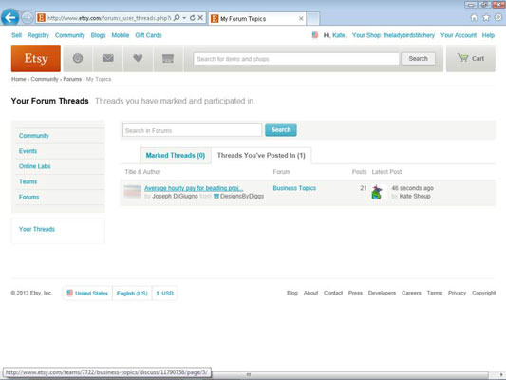506x380 pixels.
Task: Open the Mobile link
Action: pos(121,35)
